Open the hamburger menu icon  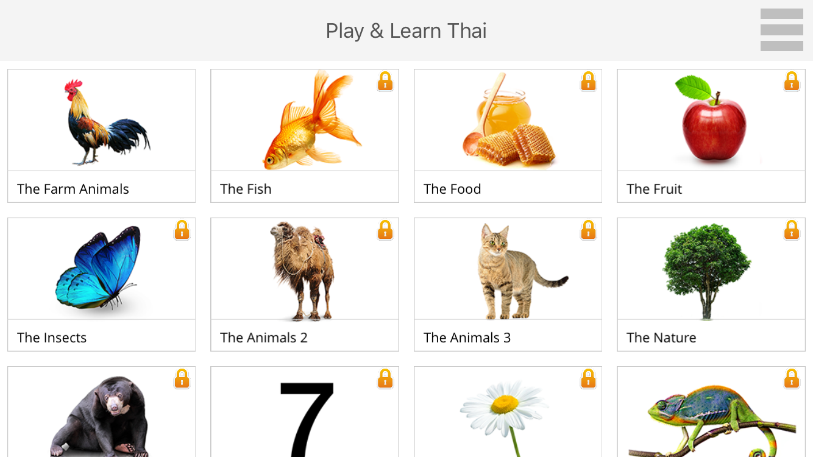[781, 30]
